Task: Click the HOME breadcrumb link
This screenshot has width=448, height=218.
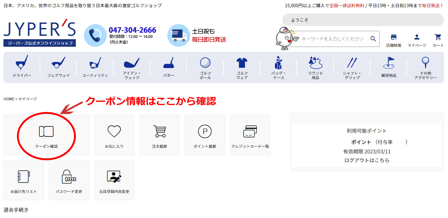Action: pyautogui.click(x=9, y=99)
